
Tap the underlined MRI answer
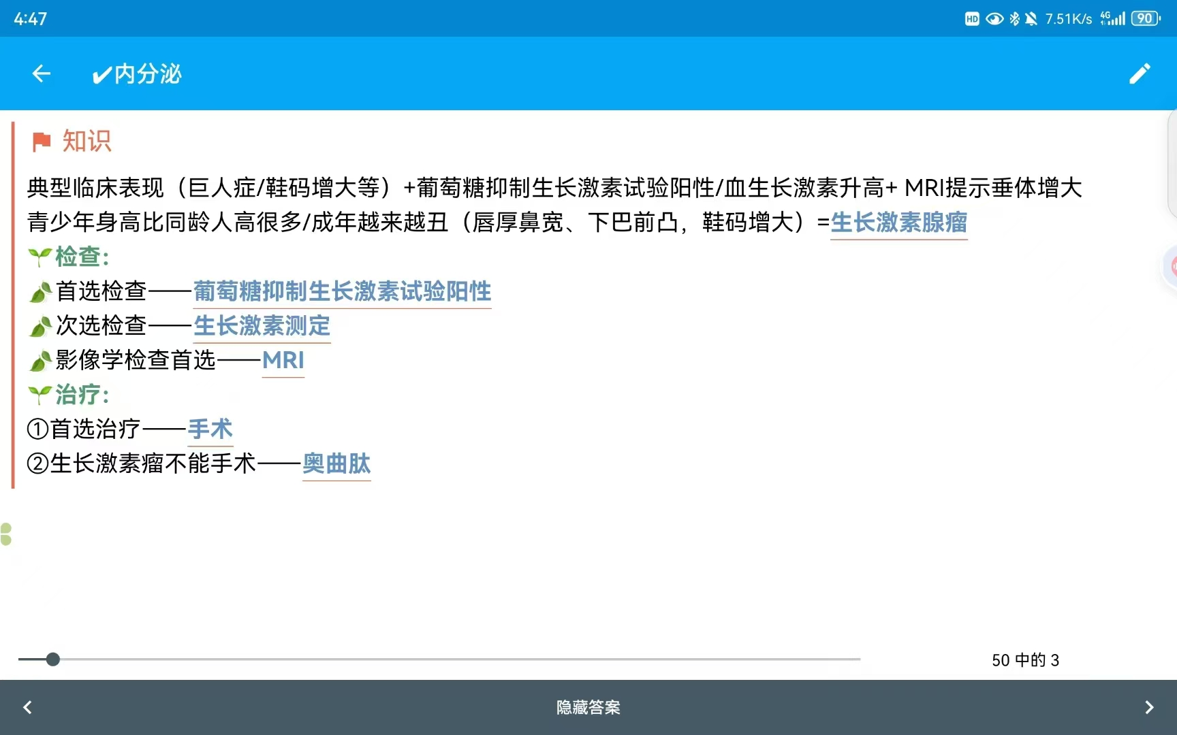click(283, 360)
